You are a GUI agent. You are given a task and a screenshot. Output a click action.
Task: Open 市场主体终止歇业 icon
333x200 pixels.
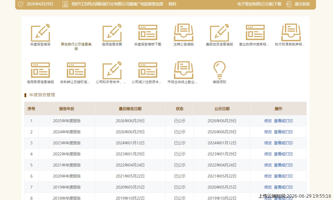pos(184,70)
